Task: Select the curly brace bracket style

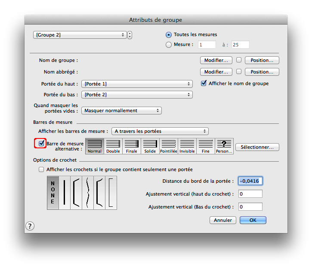Action: click(x=88, y=193)
